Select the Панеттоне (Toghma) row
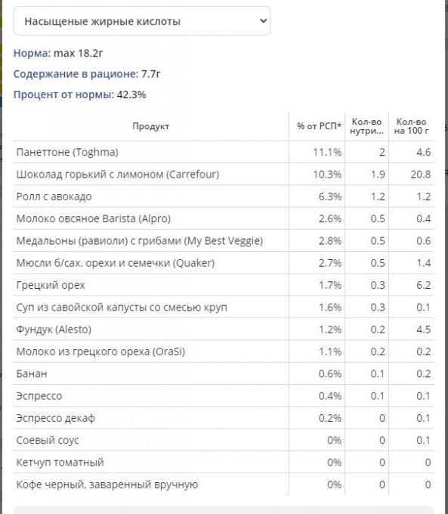The width and height of the screenshot is (448, 514). [224, 152]
